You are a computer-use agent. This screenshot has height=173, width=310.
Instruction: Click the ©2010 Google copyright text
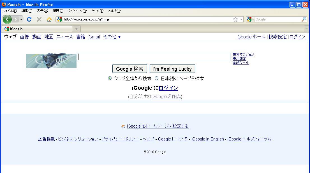[155, 152]
